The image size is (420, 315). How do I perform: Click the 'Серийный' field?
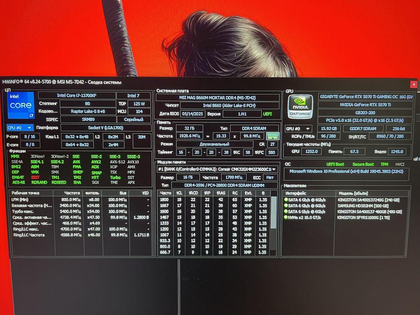point(134,119)
